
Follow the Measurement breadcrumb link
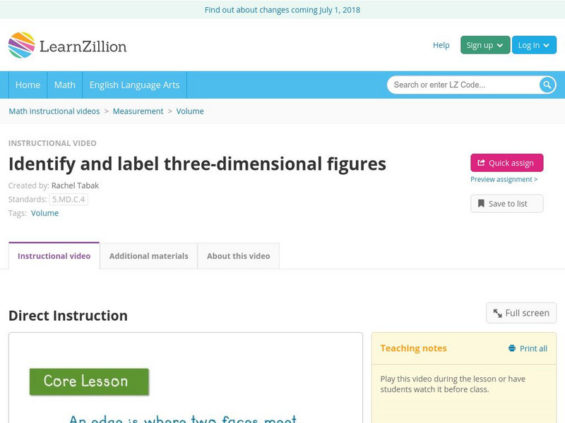click(x=138, y=111)
